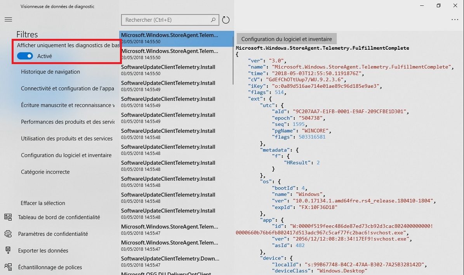Click the "iKey" value in the JSON
This screenshot has height=275, width=464.
click(325, 86)
